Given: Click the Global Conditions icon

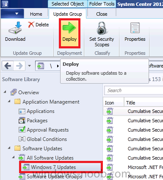Looking at the screenshot, I should coord(22,139).
